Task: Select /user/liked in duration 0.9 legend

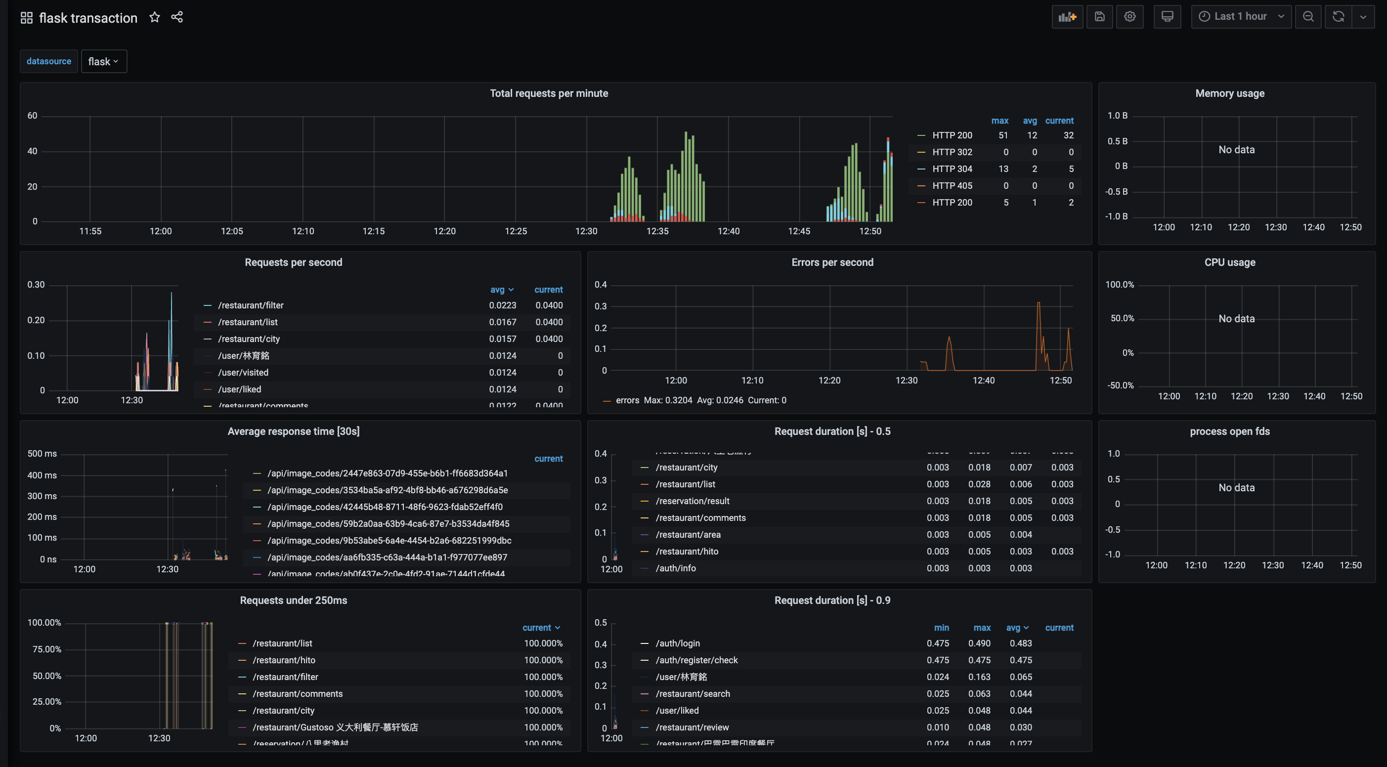Action: coord(677,711)
